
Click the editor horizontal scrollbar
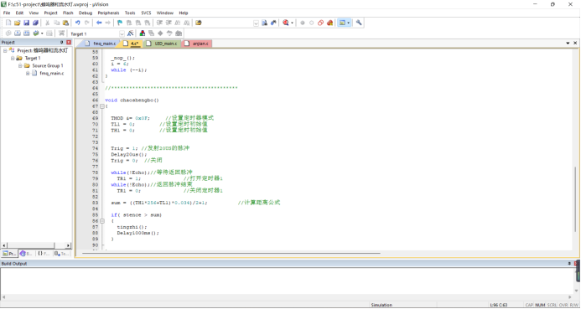click(x=231, y=254)
